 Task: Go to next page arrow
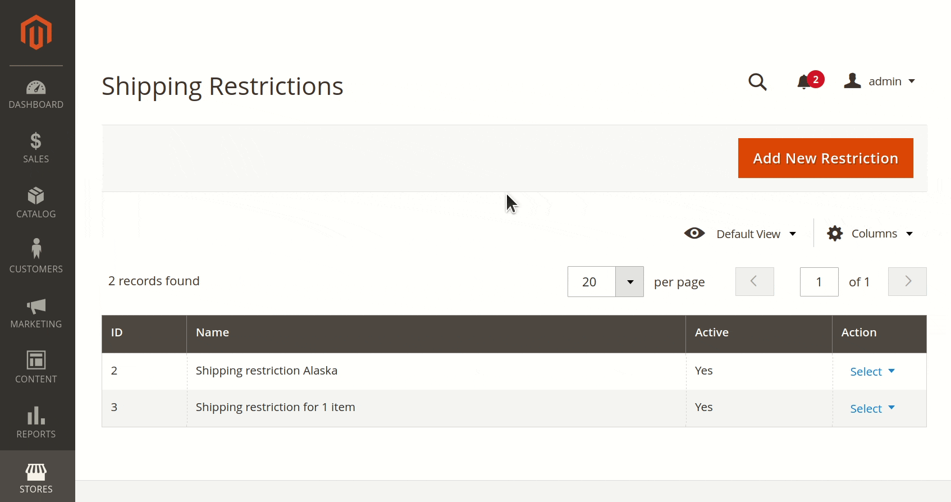pos(907,281)
